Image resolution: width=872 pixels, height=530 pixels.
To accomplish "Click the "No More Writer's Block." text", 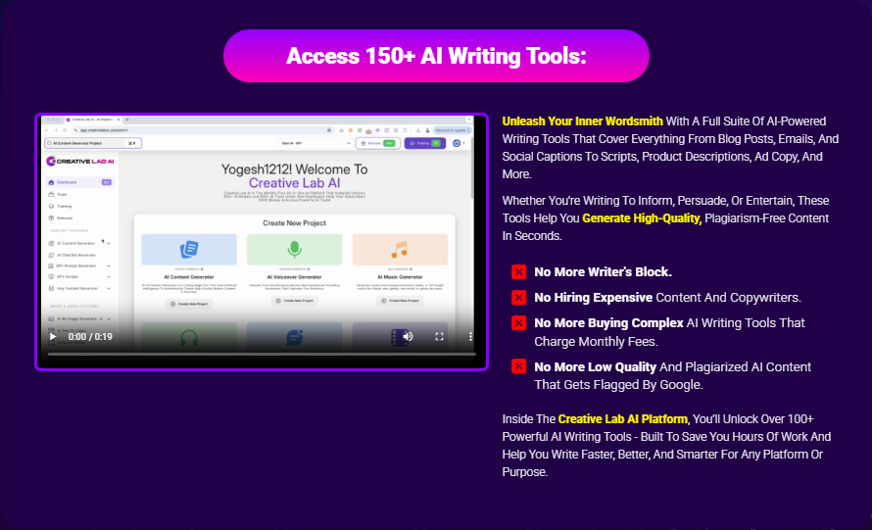I will point(603,272).
